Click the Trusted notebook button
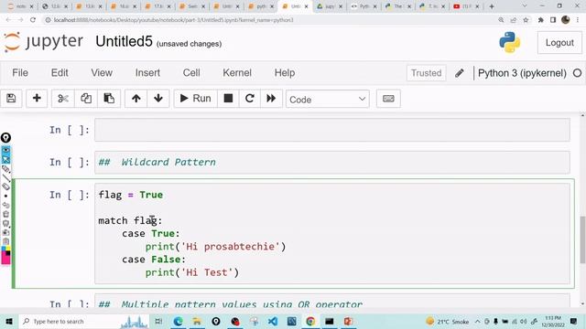 click(x=426, y=73)
